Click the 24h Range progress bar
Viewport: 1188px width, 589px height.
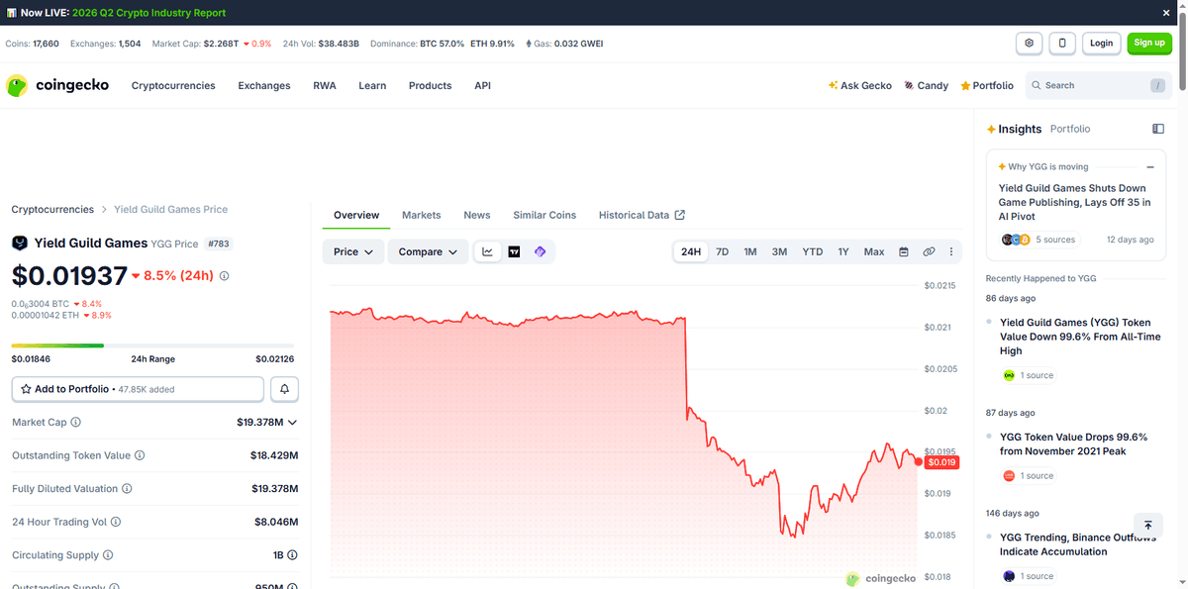pos(154,345)
